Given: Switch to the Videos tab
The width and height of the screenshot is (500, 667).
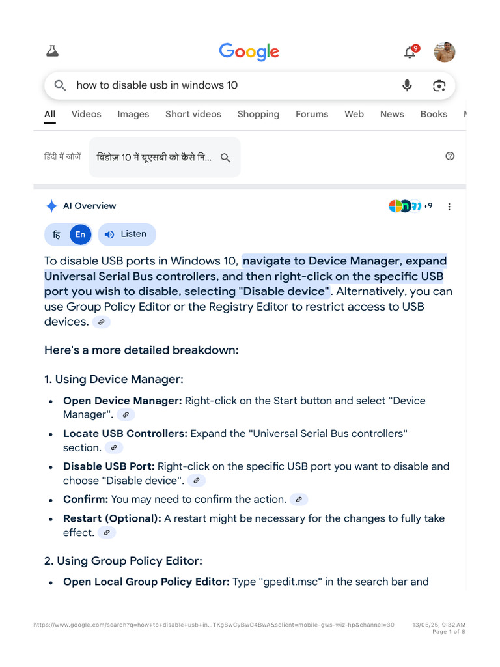Looking at the screenshot, I should (87, 114).
